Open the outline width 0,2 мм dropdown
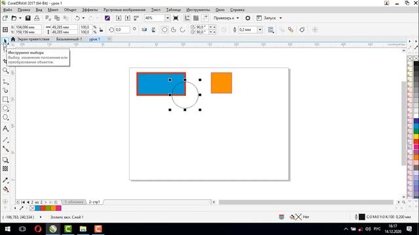419x235 pixels. click(x=260, y=29)
